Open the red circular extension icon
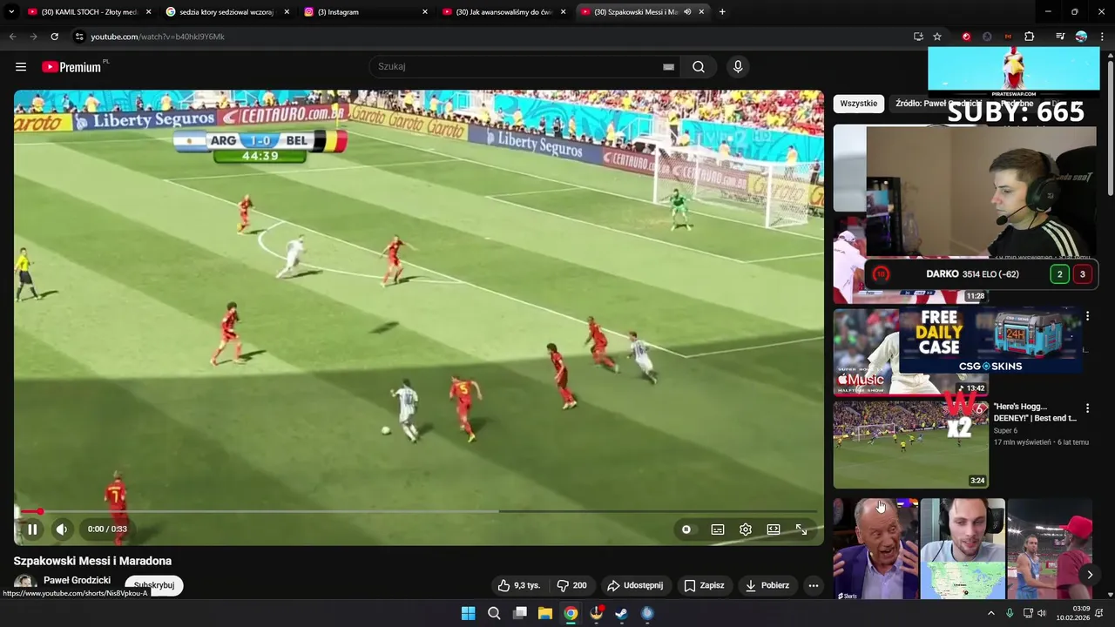This screenshot has width=1115, height=627. point(966,37)
